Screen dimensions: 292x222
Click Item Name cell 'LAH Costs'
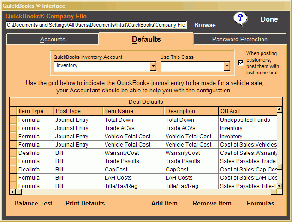coord(133,177)
